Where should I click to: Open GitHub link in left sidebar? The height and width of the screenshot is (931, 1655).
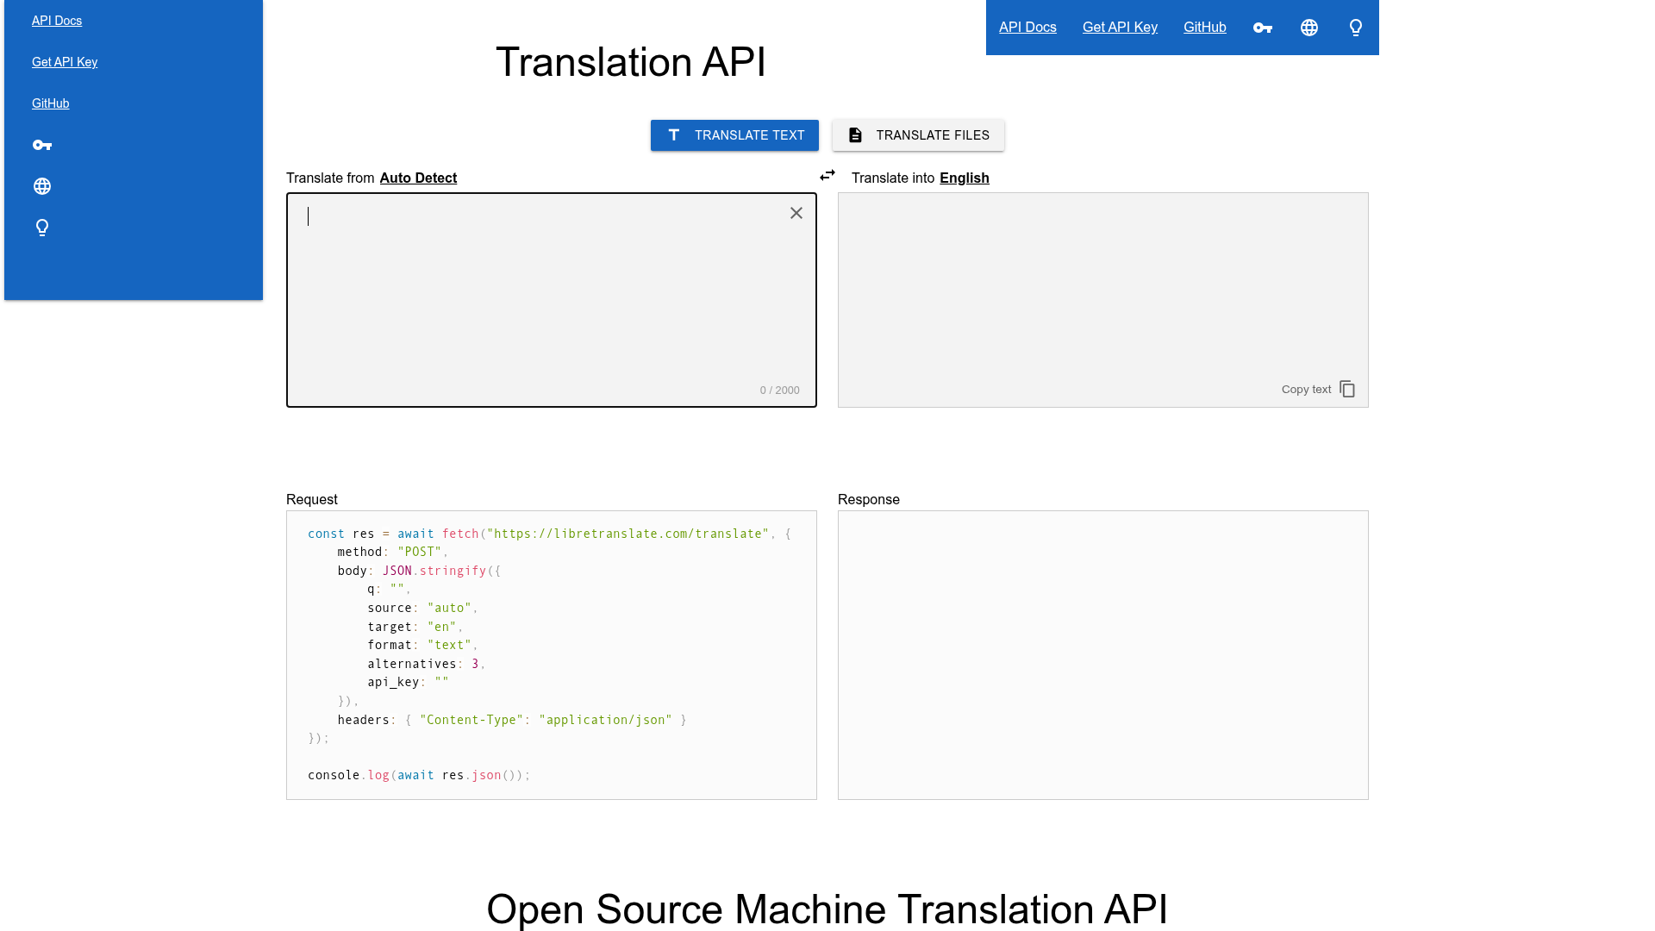[51, 103]
